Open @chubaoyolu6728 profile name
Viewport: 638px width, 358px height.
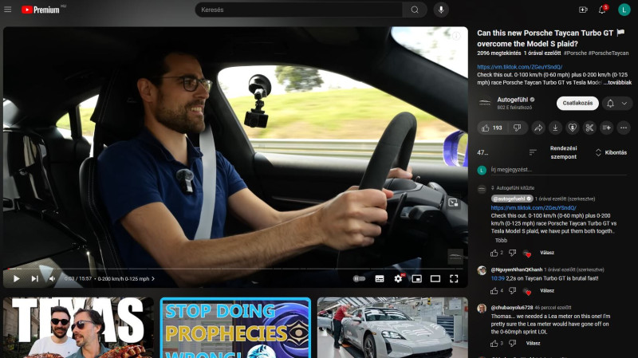(x=512, y=307)
